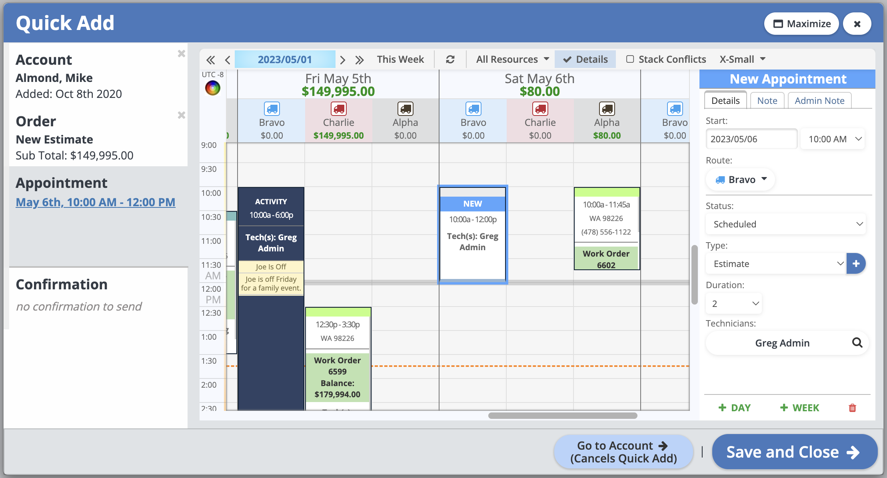This screenshot has width=887, height=478.
Task: Click the refresh schedule icon
Action: click(450, 60)
